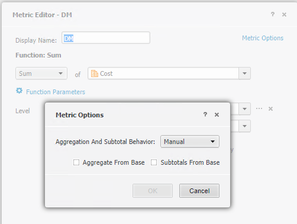
Task: Expand the second dropdown arrow below Level
Action: pyautogui.click(x=244, y=126)
